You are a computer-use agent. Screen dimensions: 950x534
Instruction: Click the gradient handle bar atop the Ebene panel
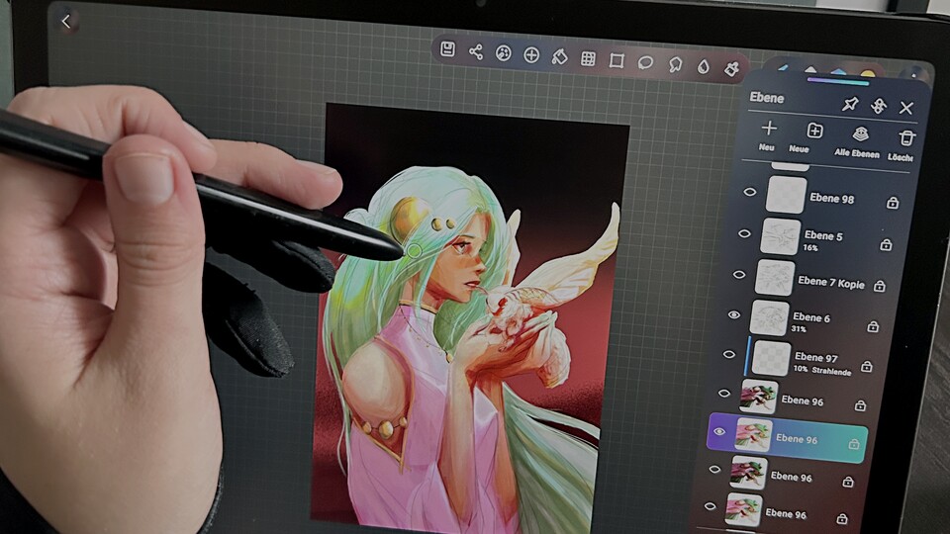[x=838, y=80]
